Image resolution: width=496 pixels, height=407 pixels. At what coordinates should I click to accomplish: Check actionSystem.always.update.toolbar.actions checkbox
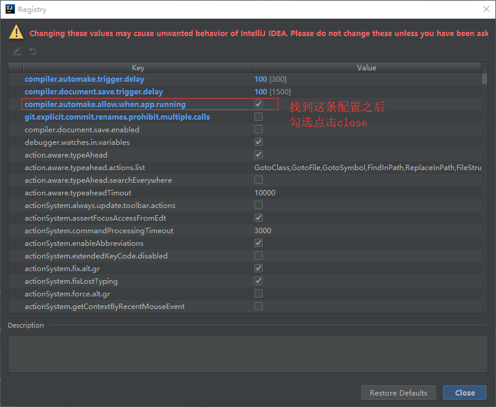259,205
